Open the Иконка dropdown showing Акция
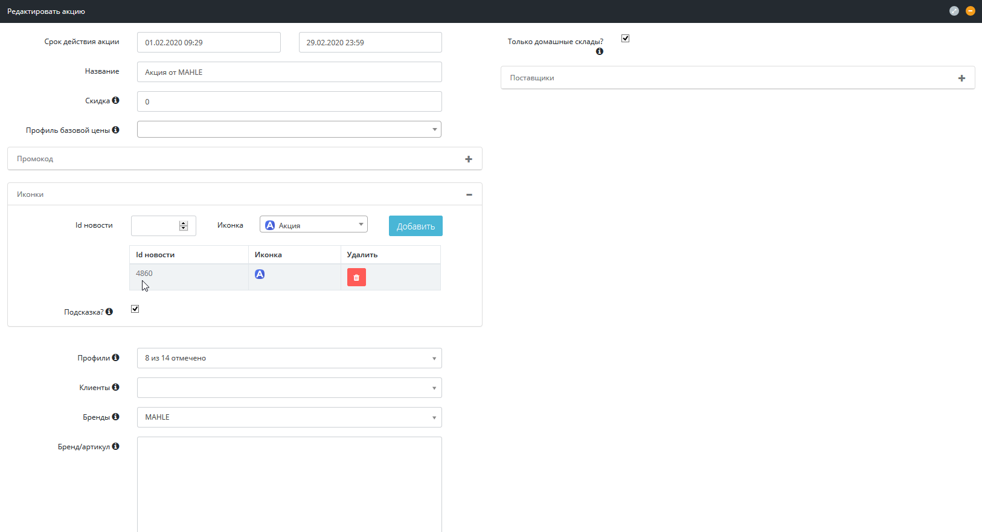 pyautogui.click(x=313, y=225)
